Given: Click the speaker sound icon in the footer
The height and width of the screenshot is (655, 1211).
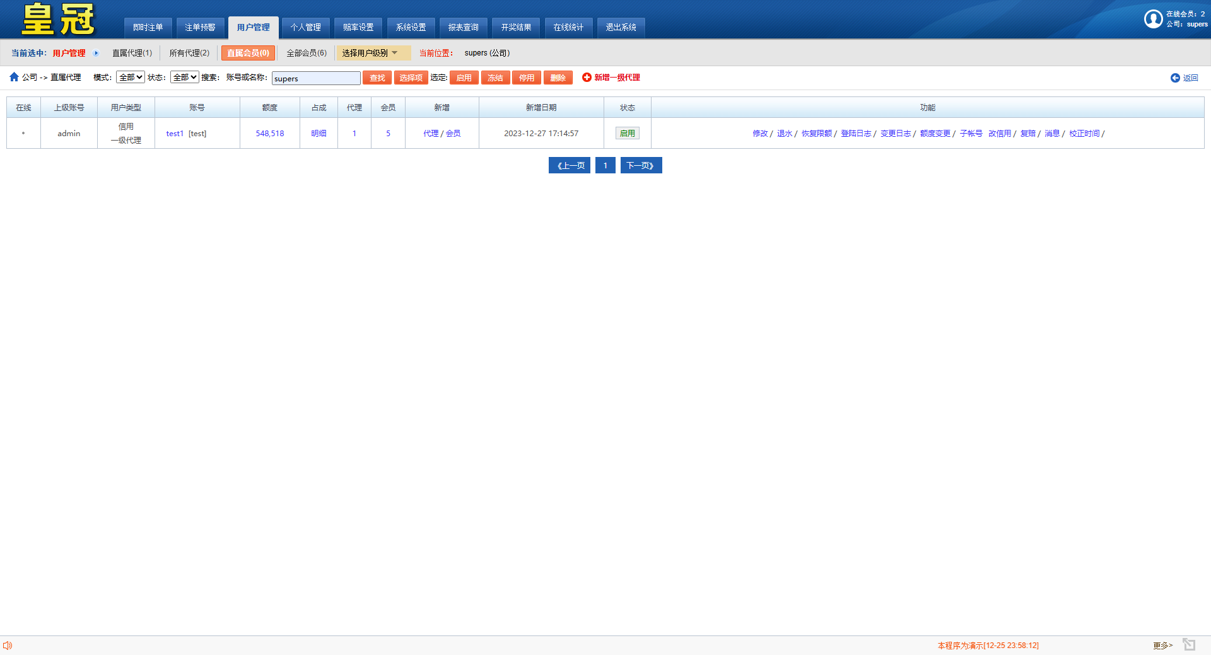Looking at the screenshot, I should pyautogui.click(x=8, y=646).
